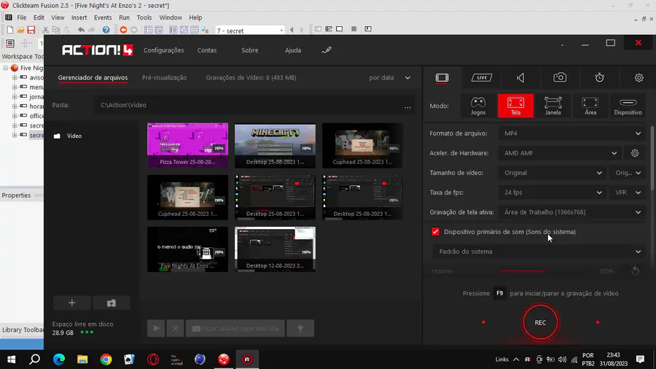Collapse Five Nights tree root in Workspace

[5, 68]
